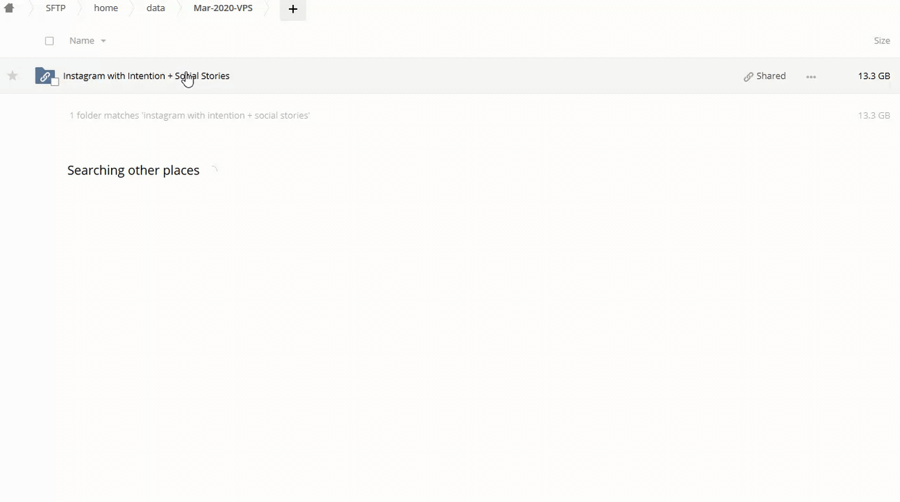Click the plus button to create new item
The width and height of the screenshot is (900, 502).
coord(293,9)
